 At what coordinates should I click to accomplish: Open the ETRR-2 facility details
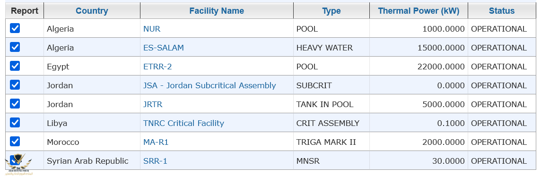pos(157,67)
